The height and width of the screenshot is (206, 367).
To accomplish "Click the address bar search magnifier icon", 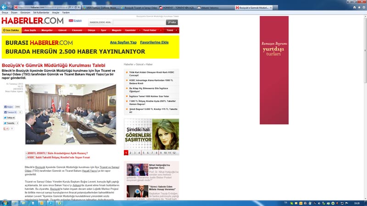I will coord(70,7).
